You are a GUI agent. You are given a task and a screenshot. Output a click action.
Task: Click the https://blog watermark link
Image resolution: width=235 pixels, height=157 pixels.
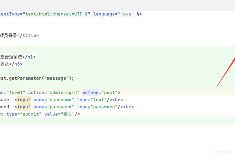click(x=225, y=152)
